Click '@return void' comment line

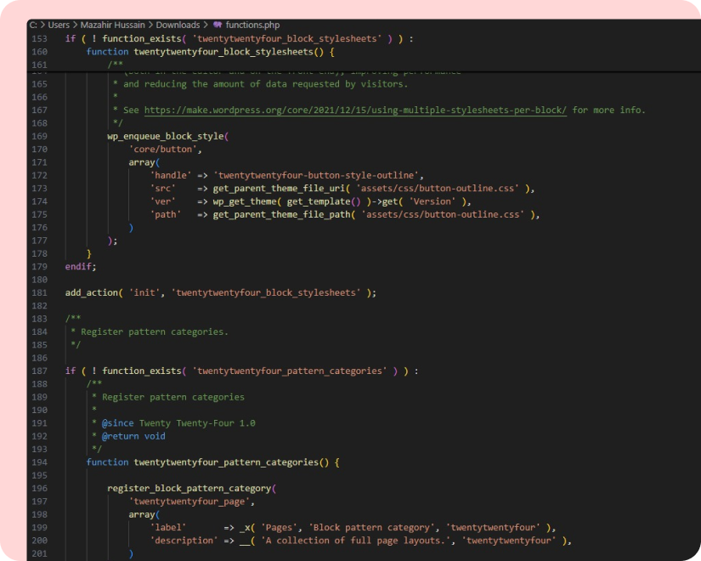pyautogui.click(x=133, y=436)
